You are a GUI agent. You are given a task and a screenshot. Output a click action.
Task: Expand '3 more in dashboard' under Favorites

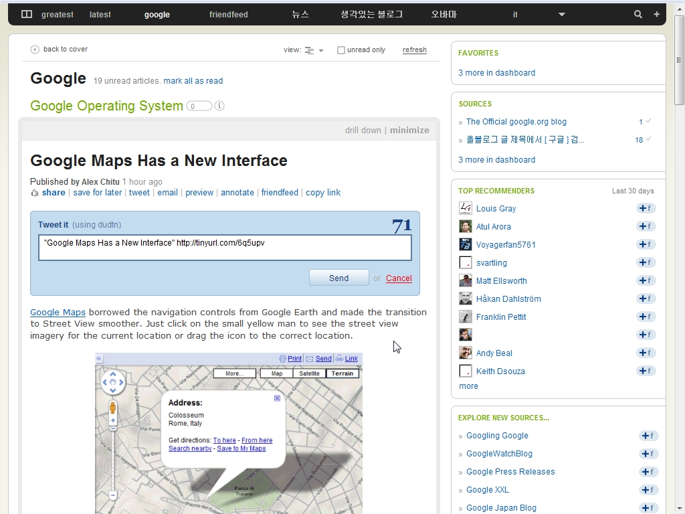tap(497, 73)
